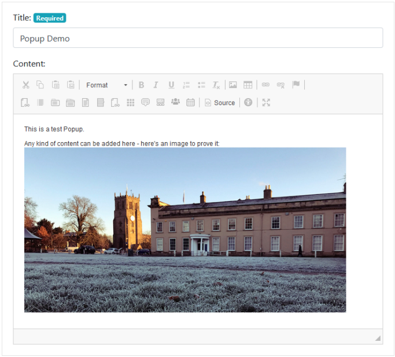Click the single-tab folder icon

[55, 103]
